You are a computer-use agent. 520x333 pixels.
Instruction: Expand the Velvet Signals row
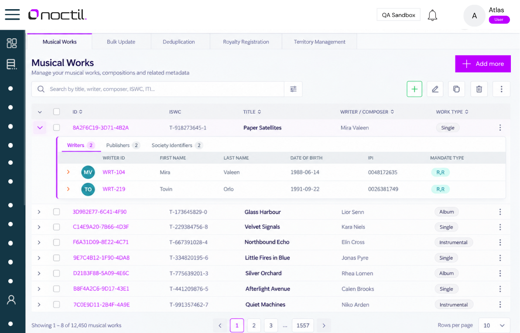click(x=39, y=227)
